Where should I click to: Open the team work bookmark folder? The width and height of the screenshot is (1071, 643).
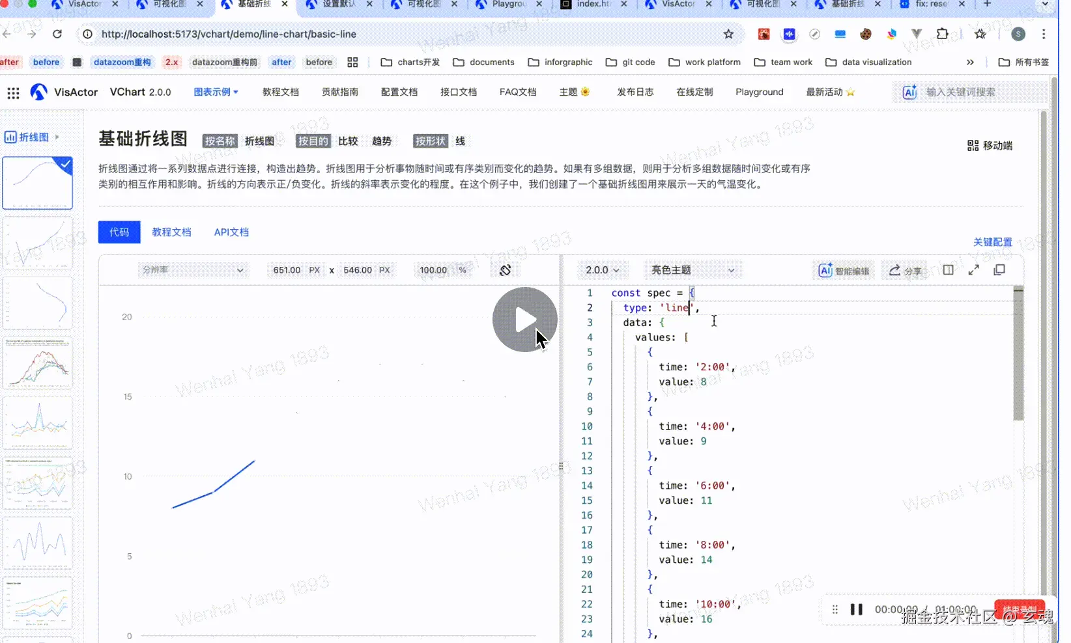[x=784, y=62]
